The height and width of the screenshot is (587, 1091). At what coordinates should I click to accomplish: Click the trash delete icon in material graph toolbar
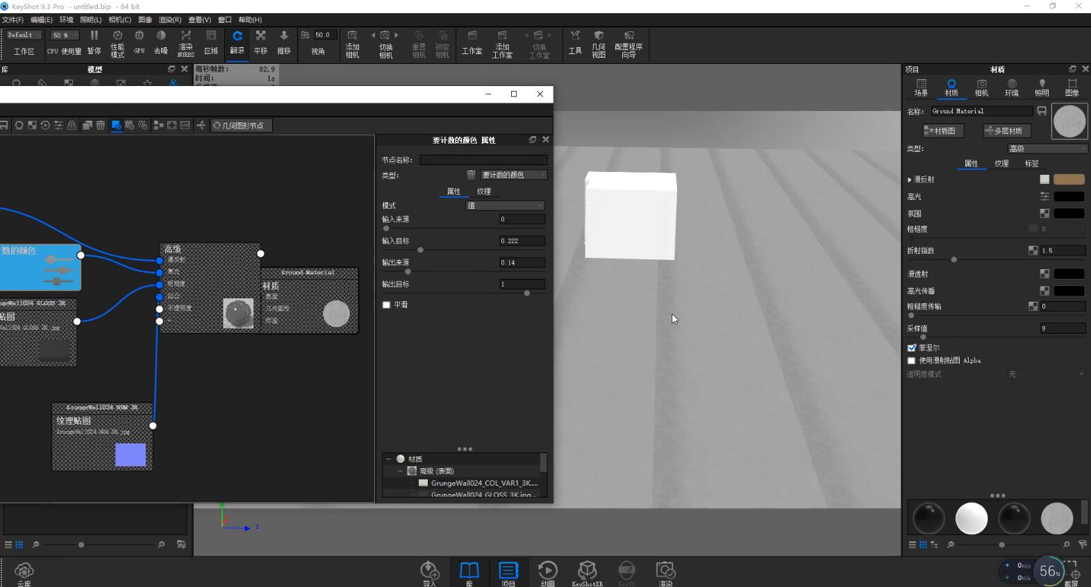[x=101, y=126]
